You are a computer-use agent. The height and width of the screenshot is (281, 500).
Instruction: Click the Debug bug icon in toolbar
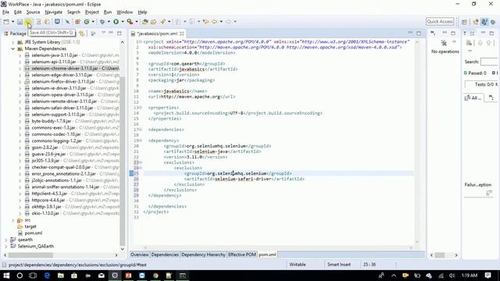[x=102, y=22]
